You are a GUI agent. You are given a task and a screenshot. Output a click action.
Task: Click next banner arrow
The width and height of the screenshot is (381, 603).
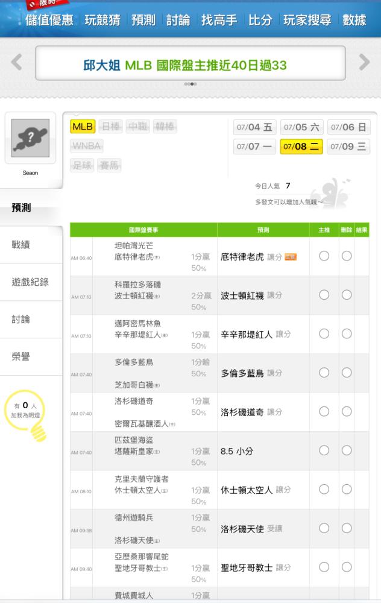364,62
